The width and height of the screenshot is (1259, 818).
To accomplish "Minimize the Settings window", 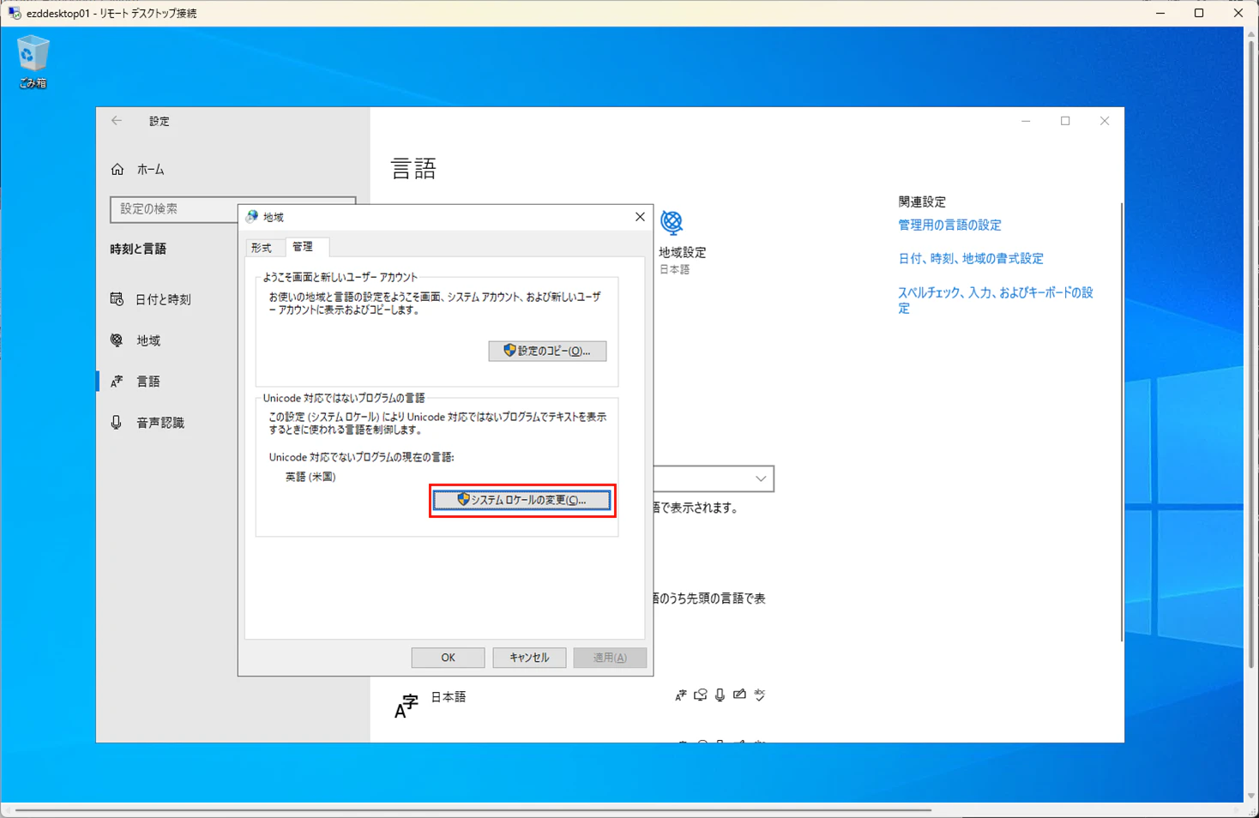I will tap(1026, 121).
